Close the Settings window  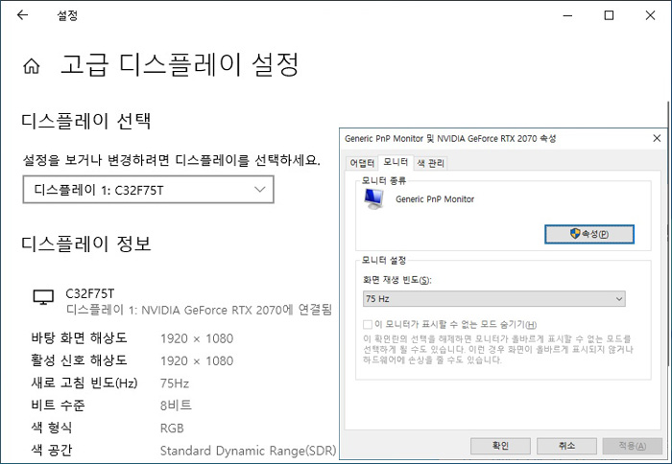(x=650, y=15)
